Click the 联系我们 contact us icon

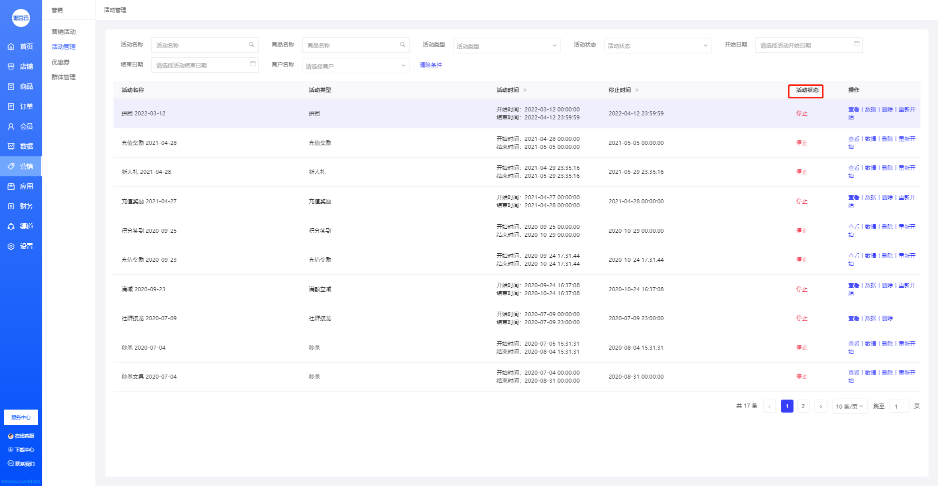[x=10, y=464]
